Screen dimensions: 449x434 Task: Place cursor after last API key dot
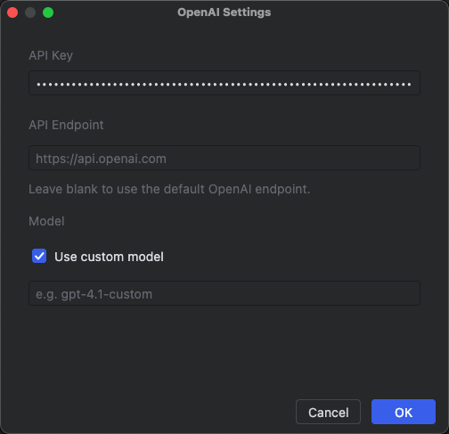click(413, 85)
